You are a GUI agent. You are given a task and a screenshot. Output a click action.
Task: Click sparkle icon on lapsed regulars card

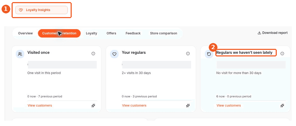pos(282,106)
